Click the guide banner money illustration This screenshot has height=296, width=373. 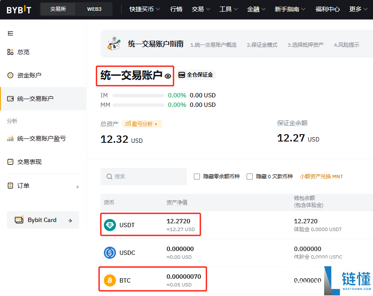pyautogui.click(x=114, y=43)
